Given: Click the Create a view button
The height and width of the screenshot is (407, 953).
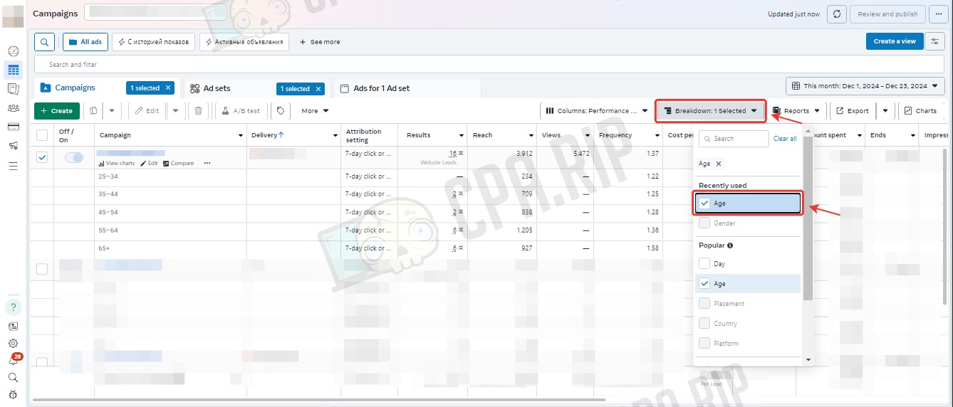Looking at the screenshot, I should click(x=895, y=41).
